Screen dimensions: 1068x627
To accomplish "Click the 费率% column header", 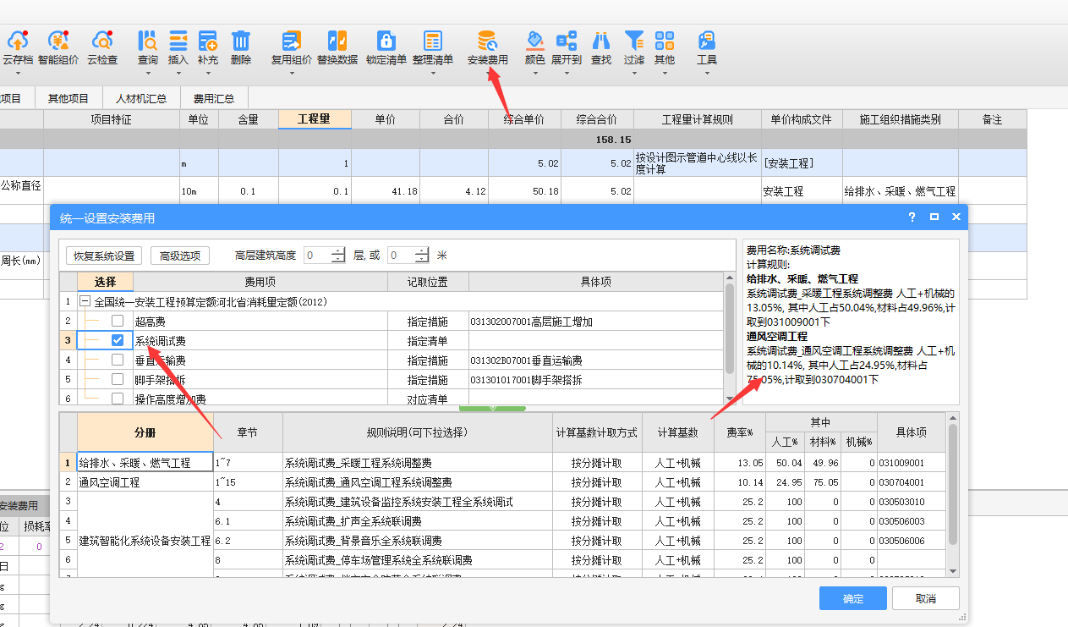I will [x=740, y=432].
